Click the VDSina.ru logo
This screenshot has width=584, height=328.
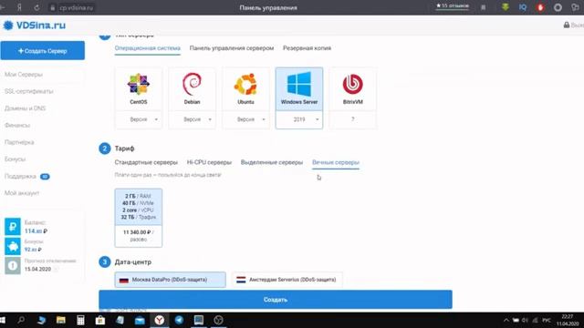pyautogui.click(x=35, y=26)
